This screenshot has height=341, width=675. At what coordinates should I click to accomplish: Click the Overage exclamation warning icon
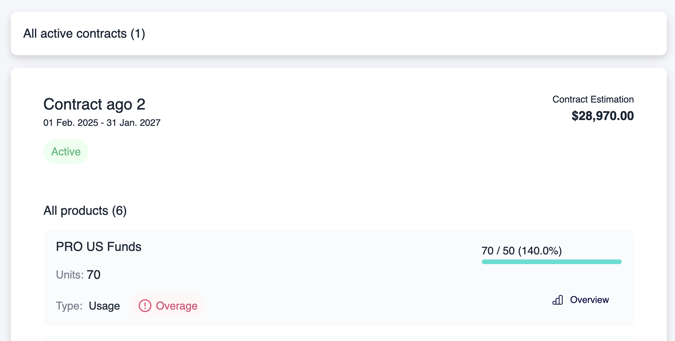(x=145, y=306)
